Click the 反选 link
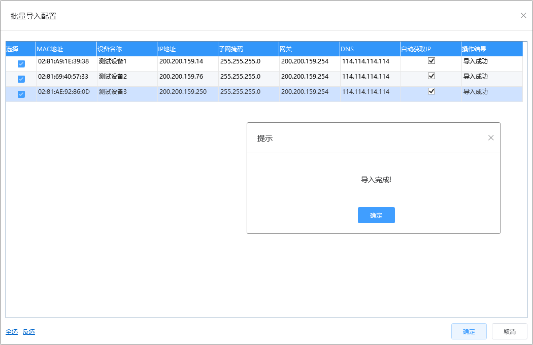533x345 pixels. [29, 331]
